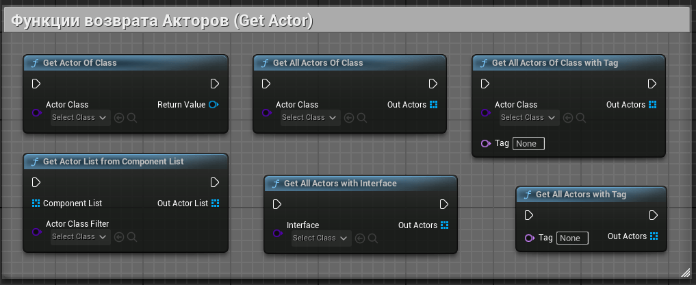696x285 pixels.
Task: Click Tag None field in Get All Actors Of Class with Tag
Action: (x=528, y=144)
